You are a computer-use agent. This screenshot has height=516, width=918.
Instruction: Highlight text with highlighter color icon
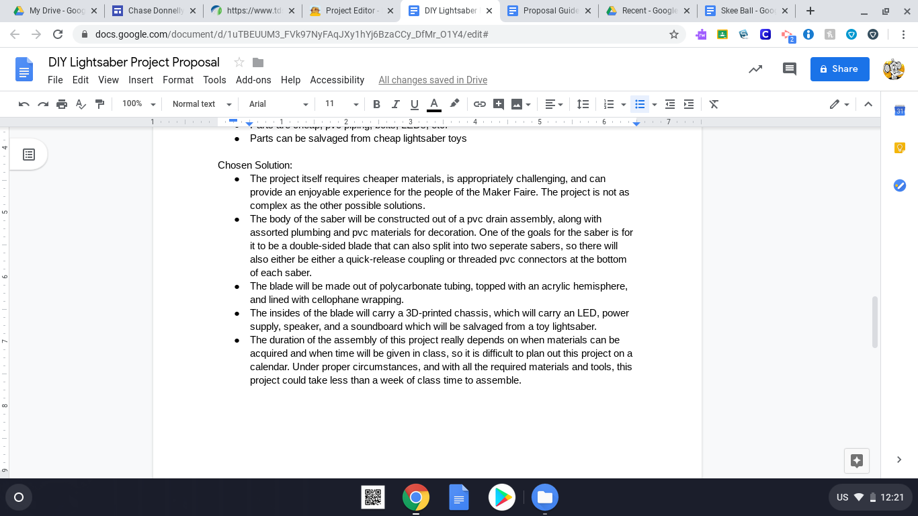pos(454,104)
